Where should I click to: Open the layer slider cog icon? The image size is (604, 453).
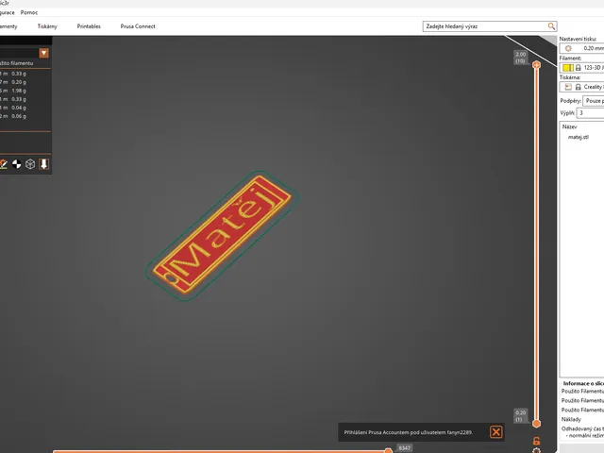(x=536, y=451)
